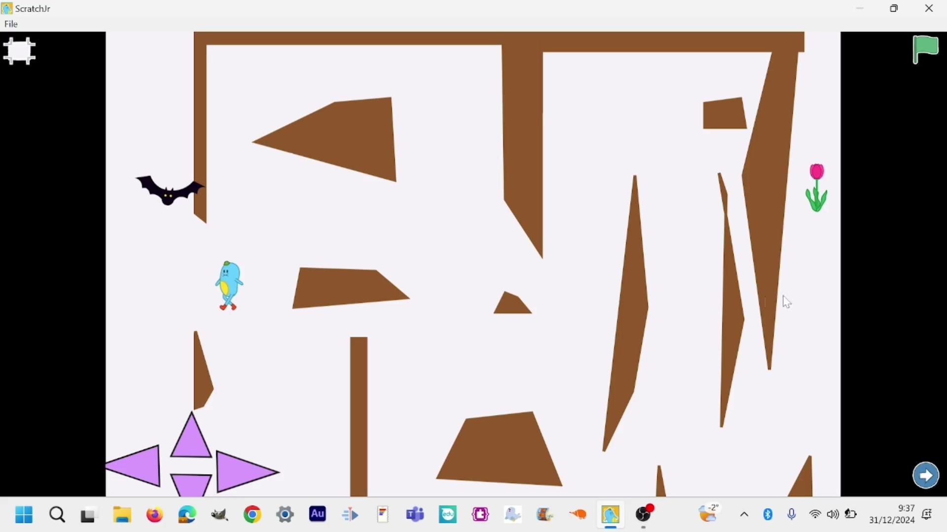The height and width of the screenshot is (532, 947).
Task: Open Windows Start menu
Action: point(24,515)
